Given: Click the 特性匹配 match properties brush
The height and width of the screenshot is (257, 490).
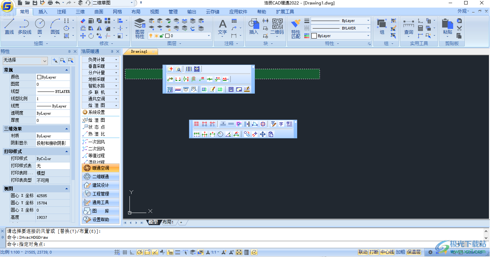Looking at the screenshot, I should tap(296, 28).
